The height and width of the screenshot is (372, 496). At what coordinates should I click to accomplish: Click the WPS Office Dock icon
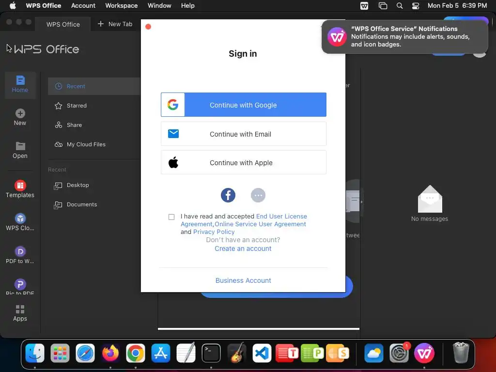pyautogui.click(x=424, y=353)
